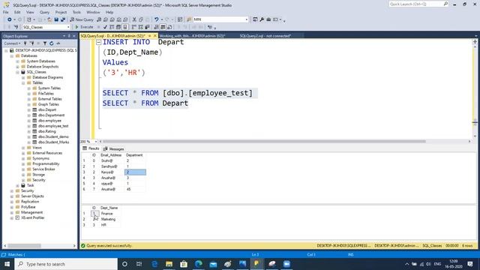This screenshot has width=480, height=270.
Task: Refresh Object Explorer with the refresh icon
Action: point(52,43)
